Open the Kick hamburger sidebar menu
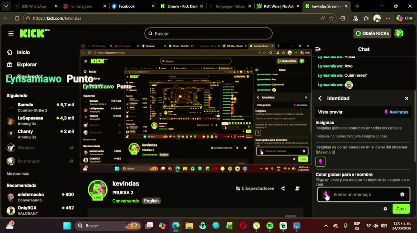This screenshot has height=233, width=417. pos(11,33)
